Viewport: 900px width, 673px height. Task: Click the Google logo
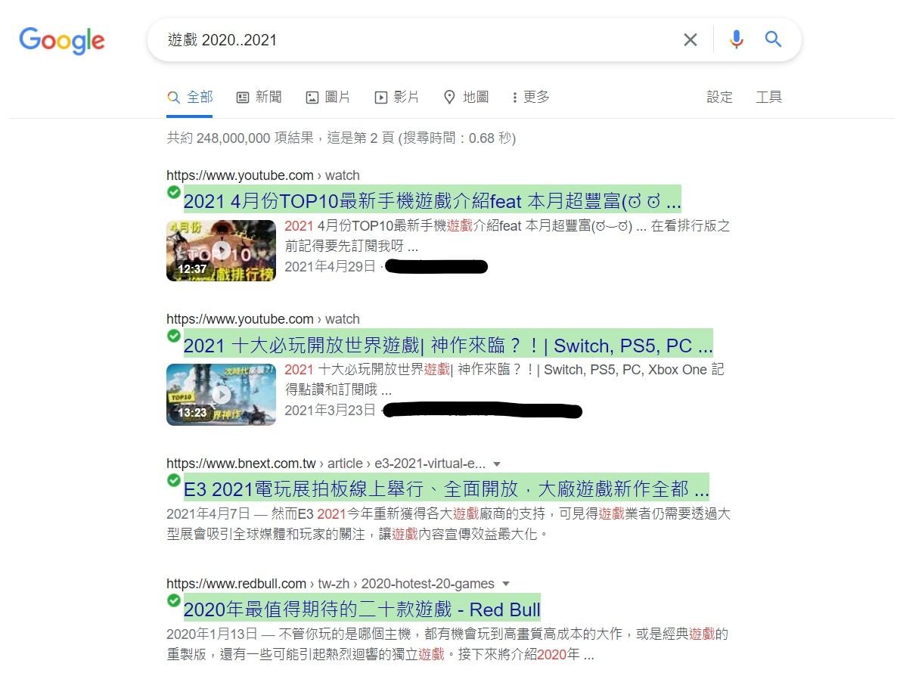(x=62, y=40)
